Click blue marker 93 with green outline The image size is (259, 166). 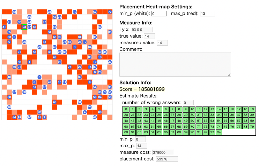[x=24, y=27]
